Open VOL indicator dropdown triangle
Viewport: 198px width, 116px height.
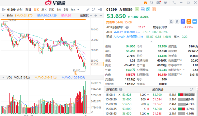[3, 78]
